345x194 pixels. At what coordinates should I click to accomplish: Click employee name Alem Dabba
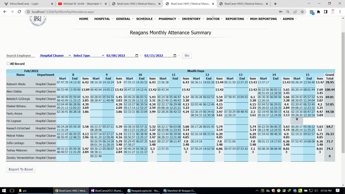pyautogui.click(x=14, y=91)
